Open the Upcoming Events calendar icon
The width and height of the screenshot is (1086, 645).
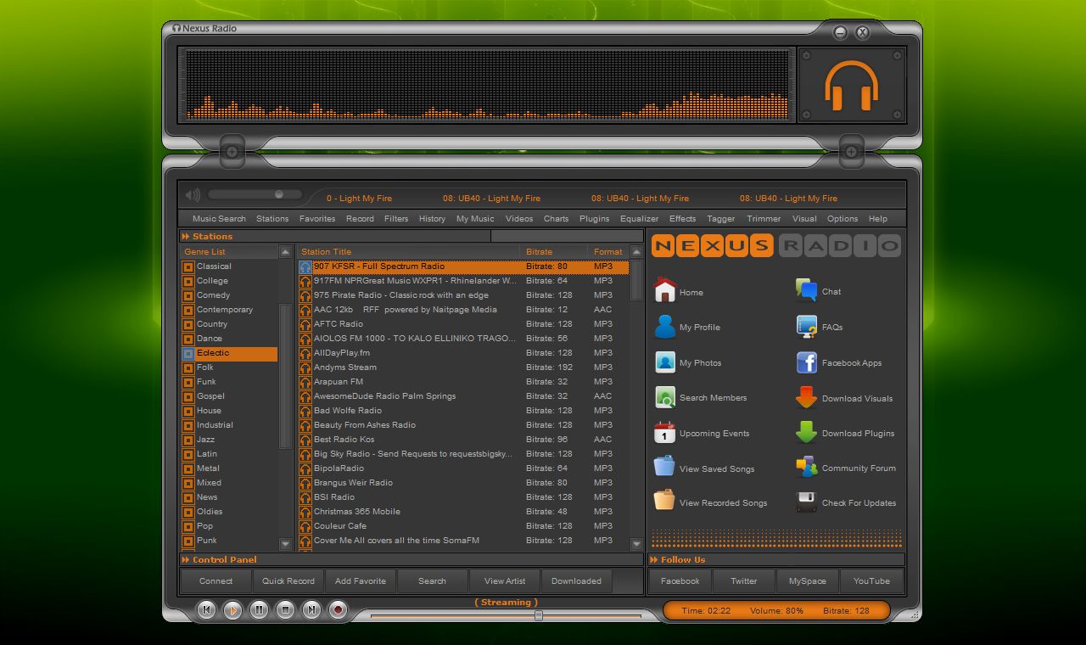664,433
